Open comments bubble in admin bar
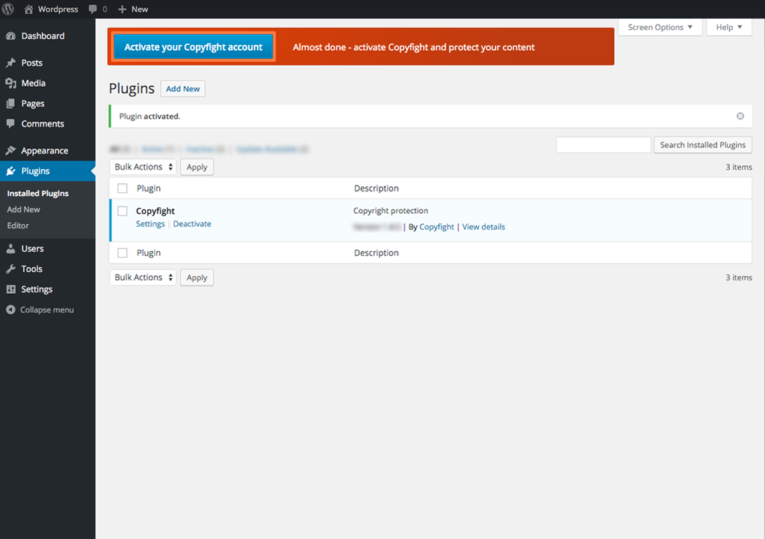 point(93,9)
